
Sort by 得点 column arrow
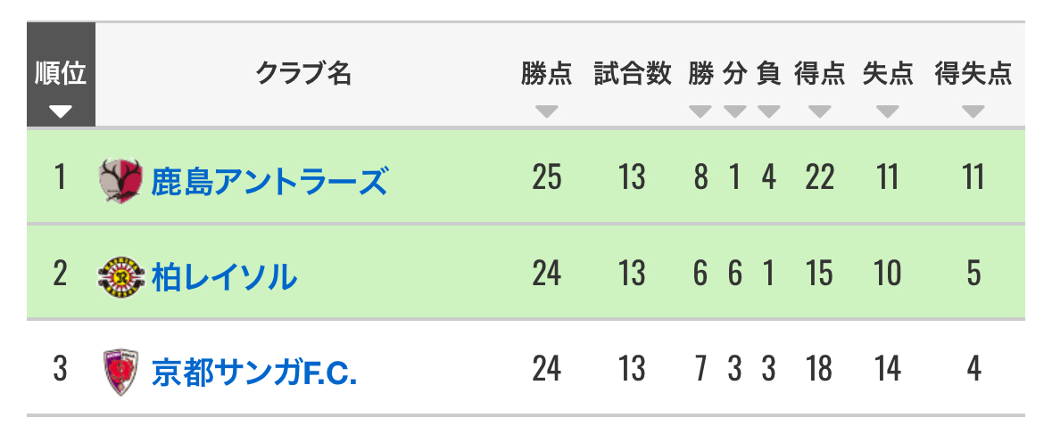[x=820, y=111]
